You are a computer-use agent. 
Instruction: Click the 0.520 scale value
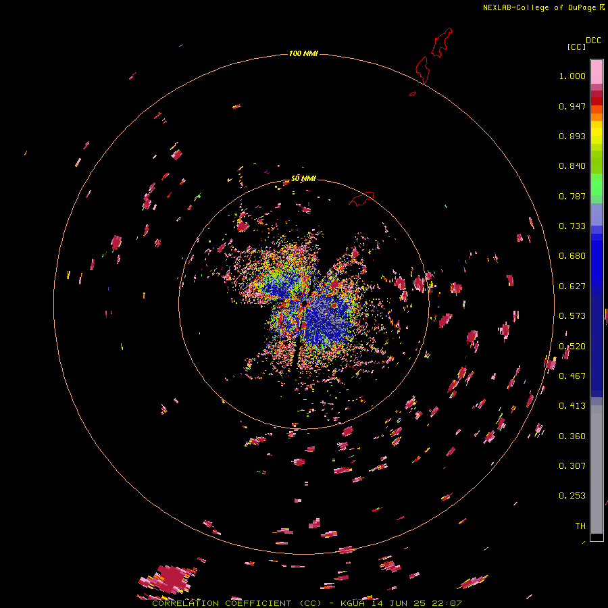coord(572,347)
